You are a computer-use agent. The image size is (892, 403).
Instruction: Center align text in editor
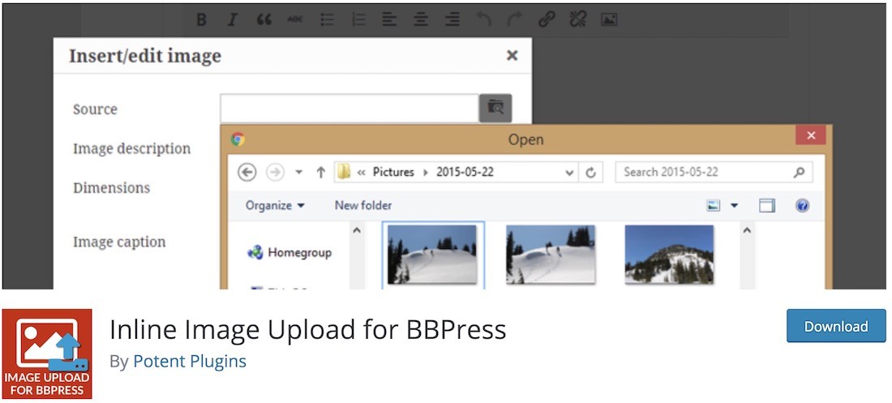pyautogui.click(x=420, y=20)
